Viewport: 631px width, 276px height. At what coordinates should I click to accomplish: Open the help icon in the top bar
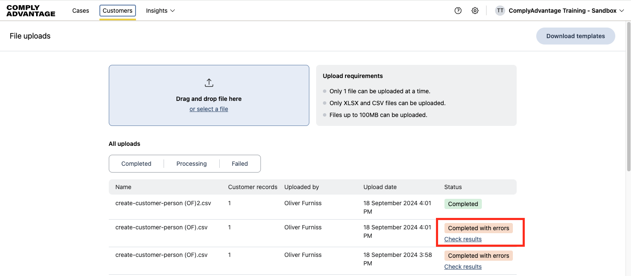458,10
